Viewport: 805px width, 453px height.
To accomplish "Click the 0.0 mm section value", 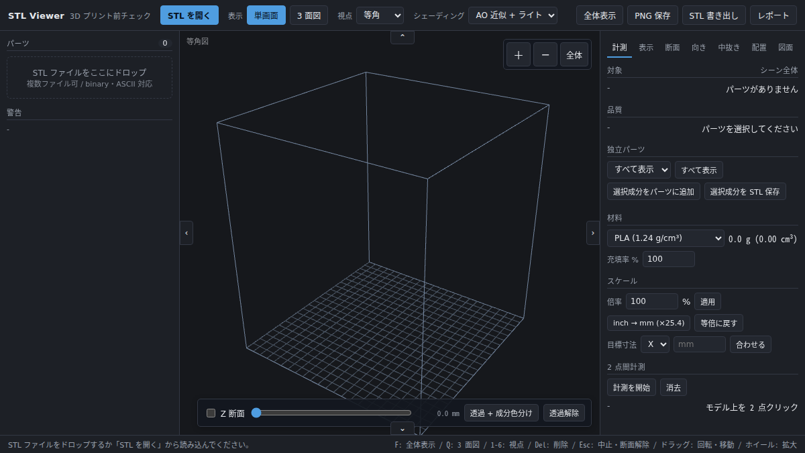I will (448, 413).
